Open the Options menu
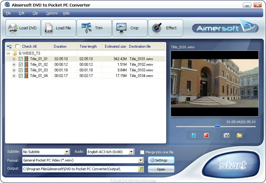This screenshot has width=266, height=183. click(52, 13)
